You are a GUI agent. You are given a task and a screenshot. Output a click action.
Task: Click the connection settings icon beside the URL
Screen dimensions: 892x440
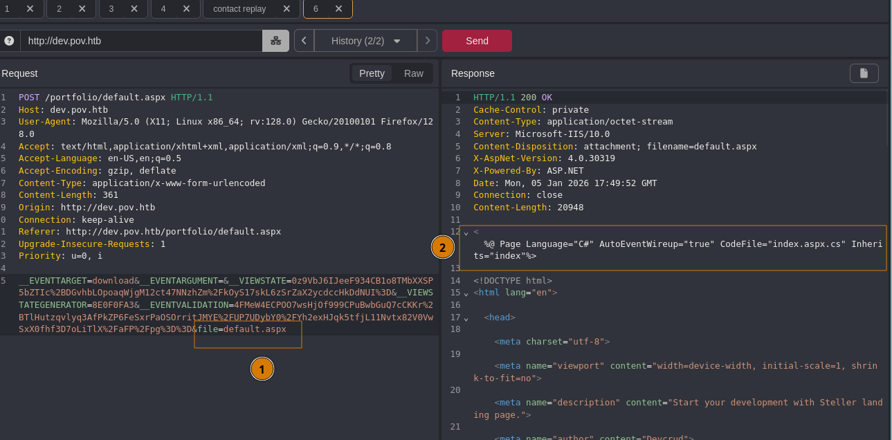(x=275, y=41)
